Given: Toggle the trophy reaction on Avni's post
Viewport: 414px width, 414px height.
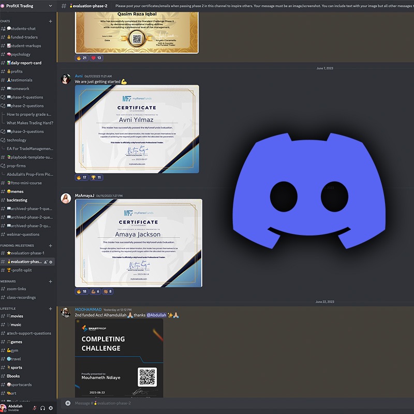Looking at the screenshot, I should [96, 178].
